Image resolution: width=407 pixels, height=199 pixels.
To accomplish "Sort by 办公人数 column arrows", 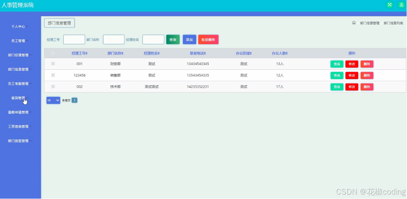I will [287, 53].
